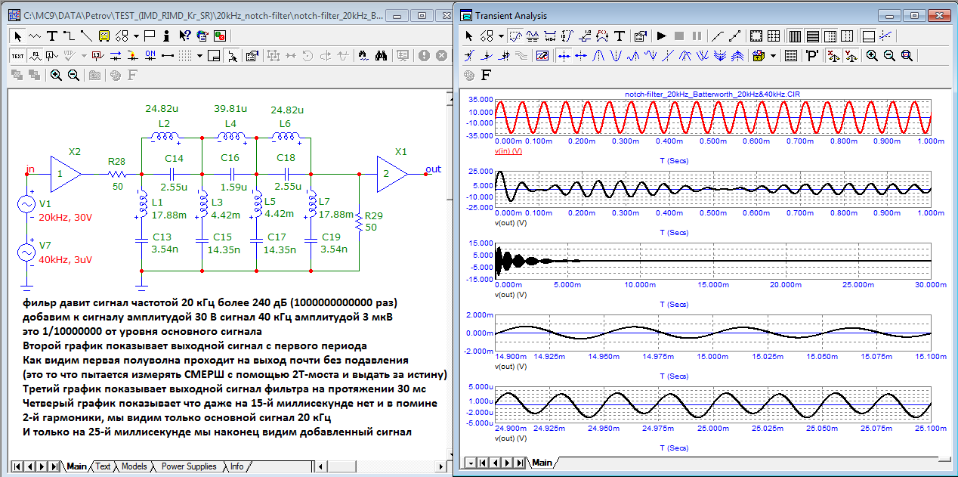Expand the graphics shapes dropdown arrow
This screenshot has height=477, width=958.
coord(136,36)
